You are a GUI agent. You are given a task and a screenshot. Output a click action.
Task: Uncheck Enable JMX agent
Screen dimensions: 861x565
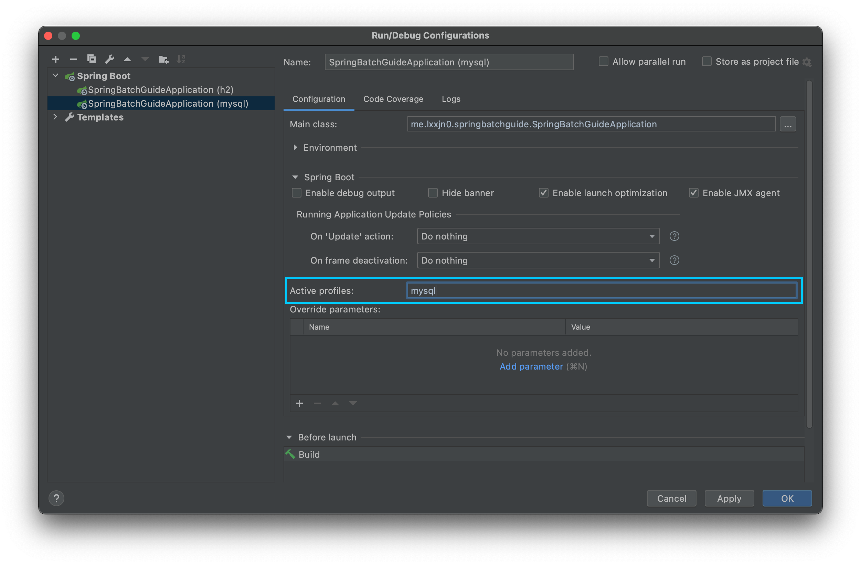693,193
